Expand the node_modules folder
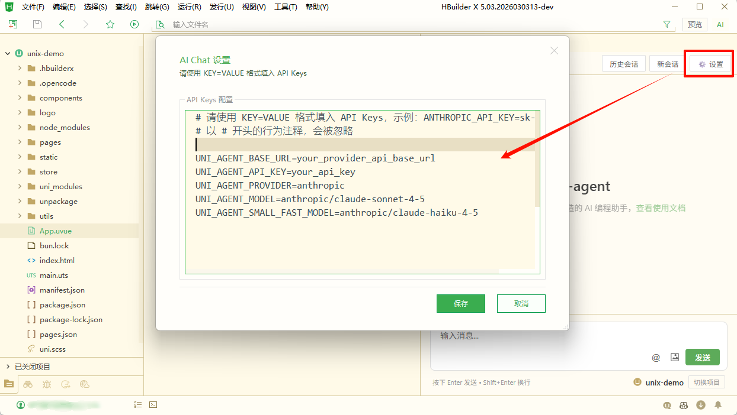 pyautogui.click(x=20, y=127)
